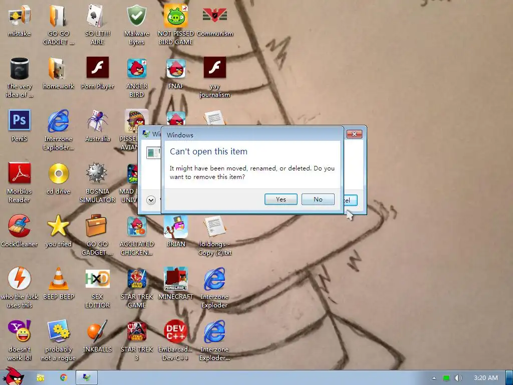Open the pinned folder taskbar icon

tap(40, 378)
